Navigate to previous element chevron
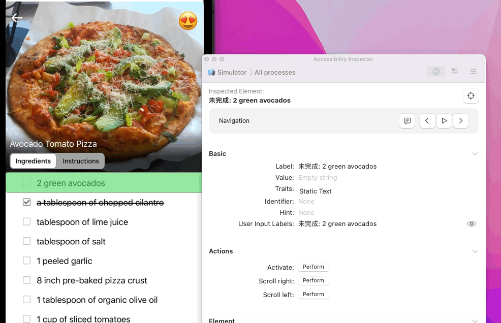501x323 pixels. point(427,121)
